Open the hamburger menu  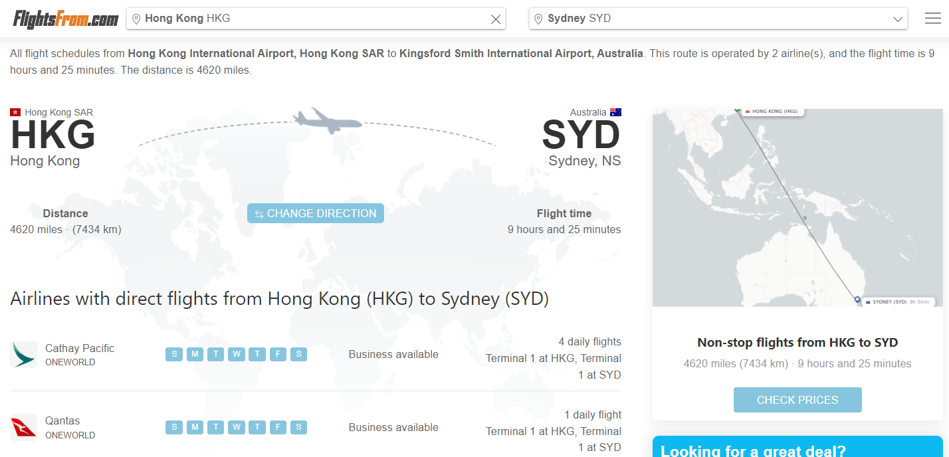tap(932, 19)
